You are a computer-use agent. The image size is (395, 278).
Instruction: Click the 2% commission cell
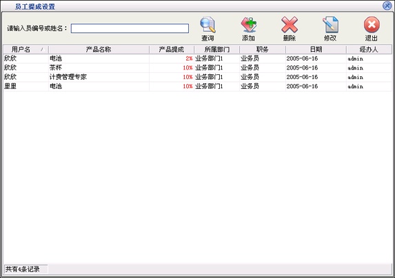pyautogui.click(x=172, y=58)
